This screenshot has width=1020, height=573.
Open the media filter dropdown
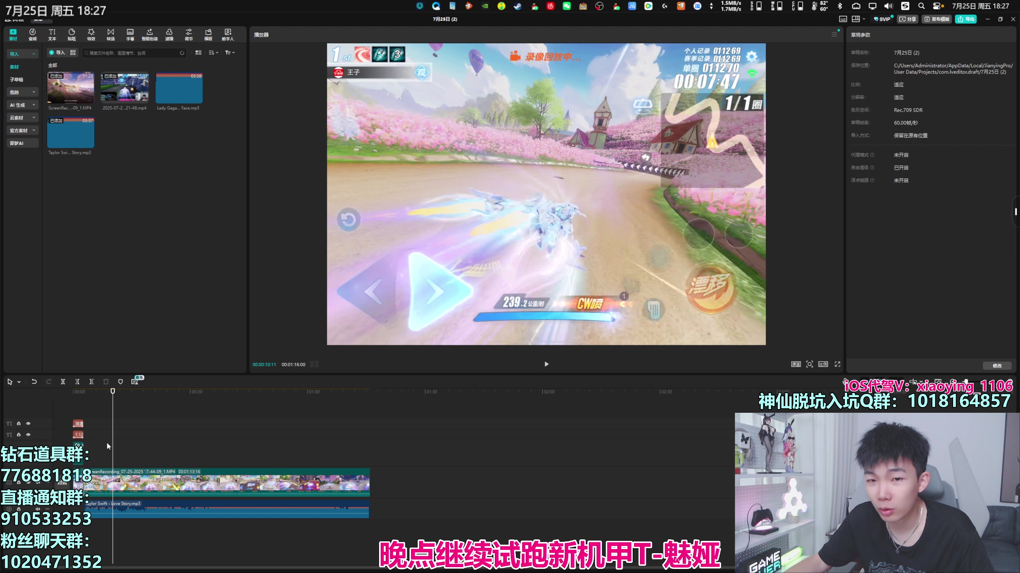point(230,53)
